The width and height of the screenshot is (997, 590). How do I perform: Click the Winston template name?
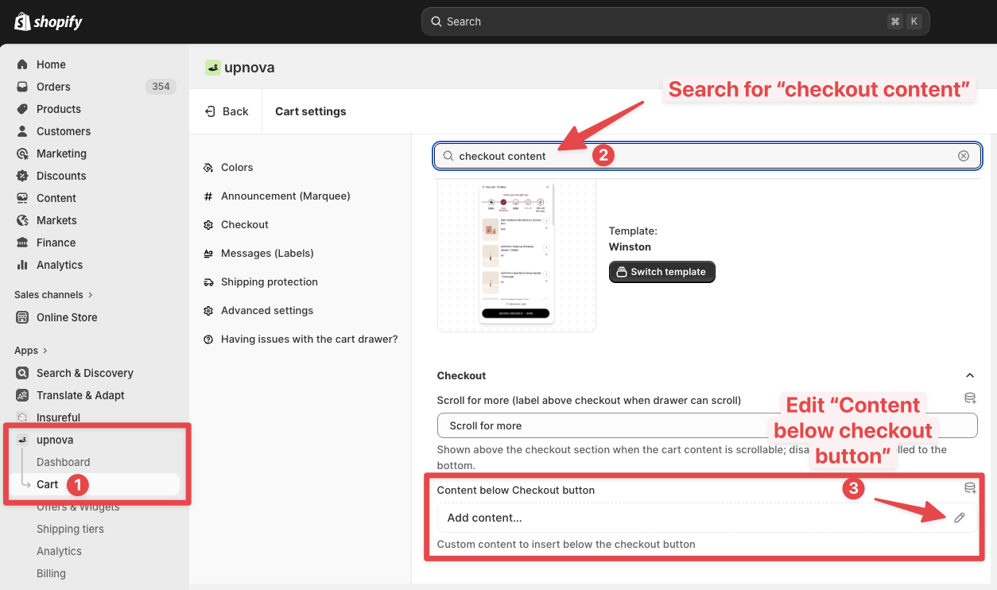(x=630, y=247)
